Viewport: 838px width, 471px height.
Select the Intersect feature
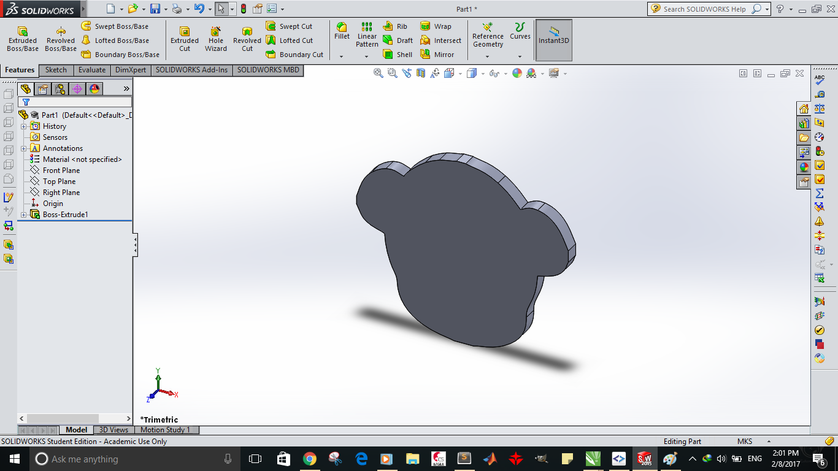click(x=440, y=40)
